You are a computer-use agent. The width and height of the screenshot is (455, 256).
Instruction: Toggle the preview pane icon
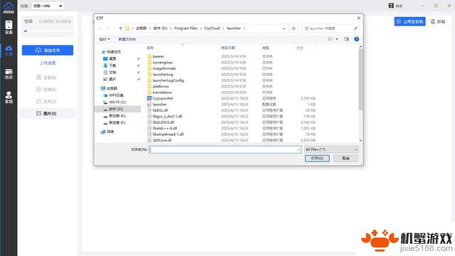coord(346,39)
